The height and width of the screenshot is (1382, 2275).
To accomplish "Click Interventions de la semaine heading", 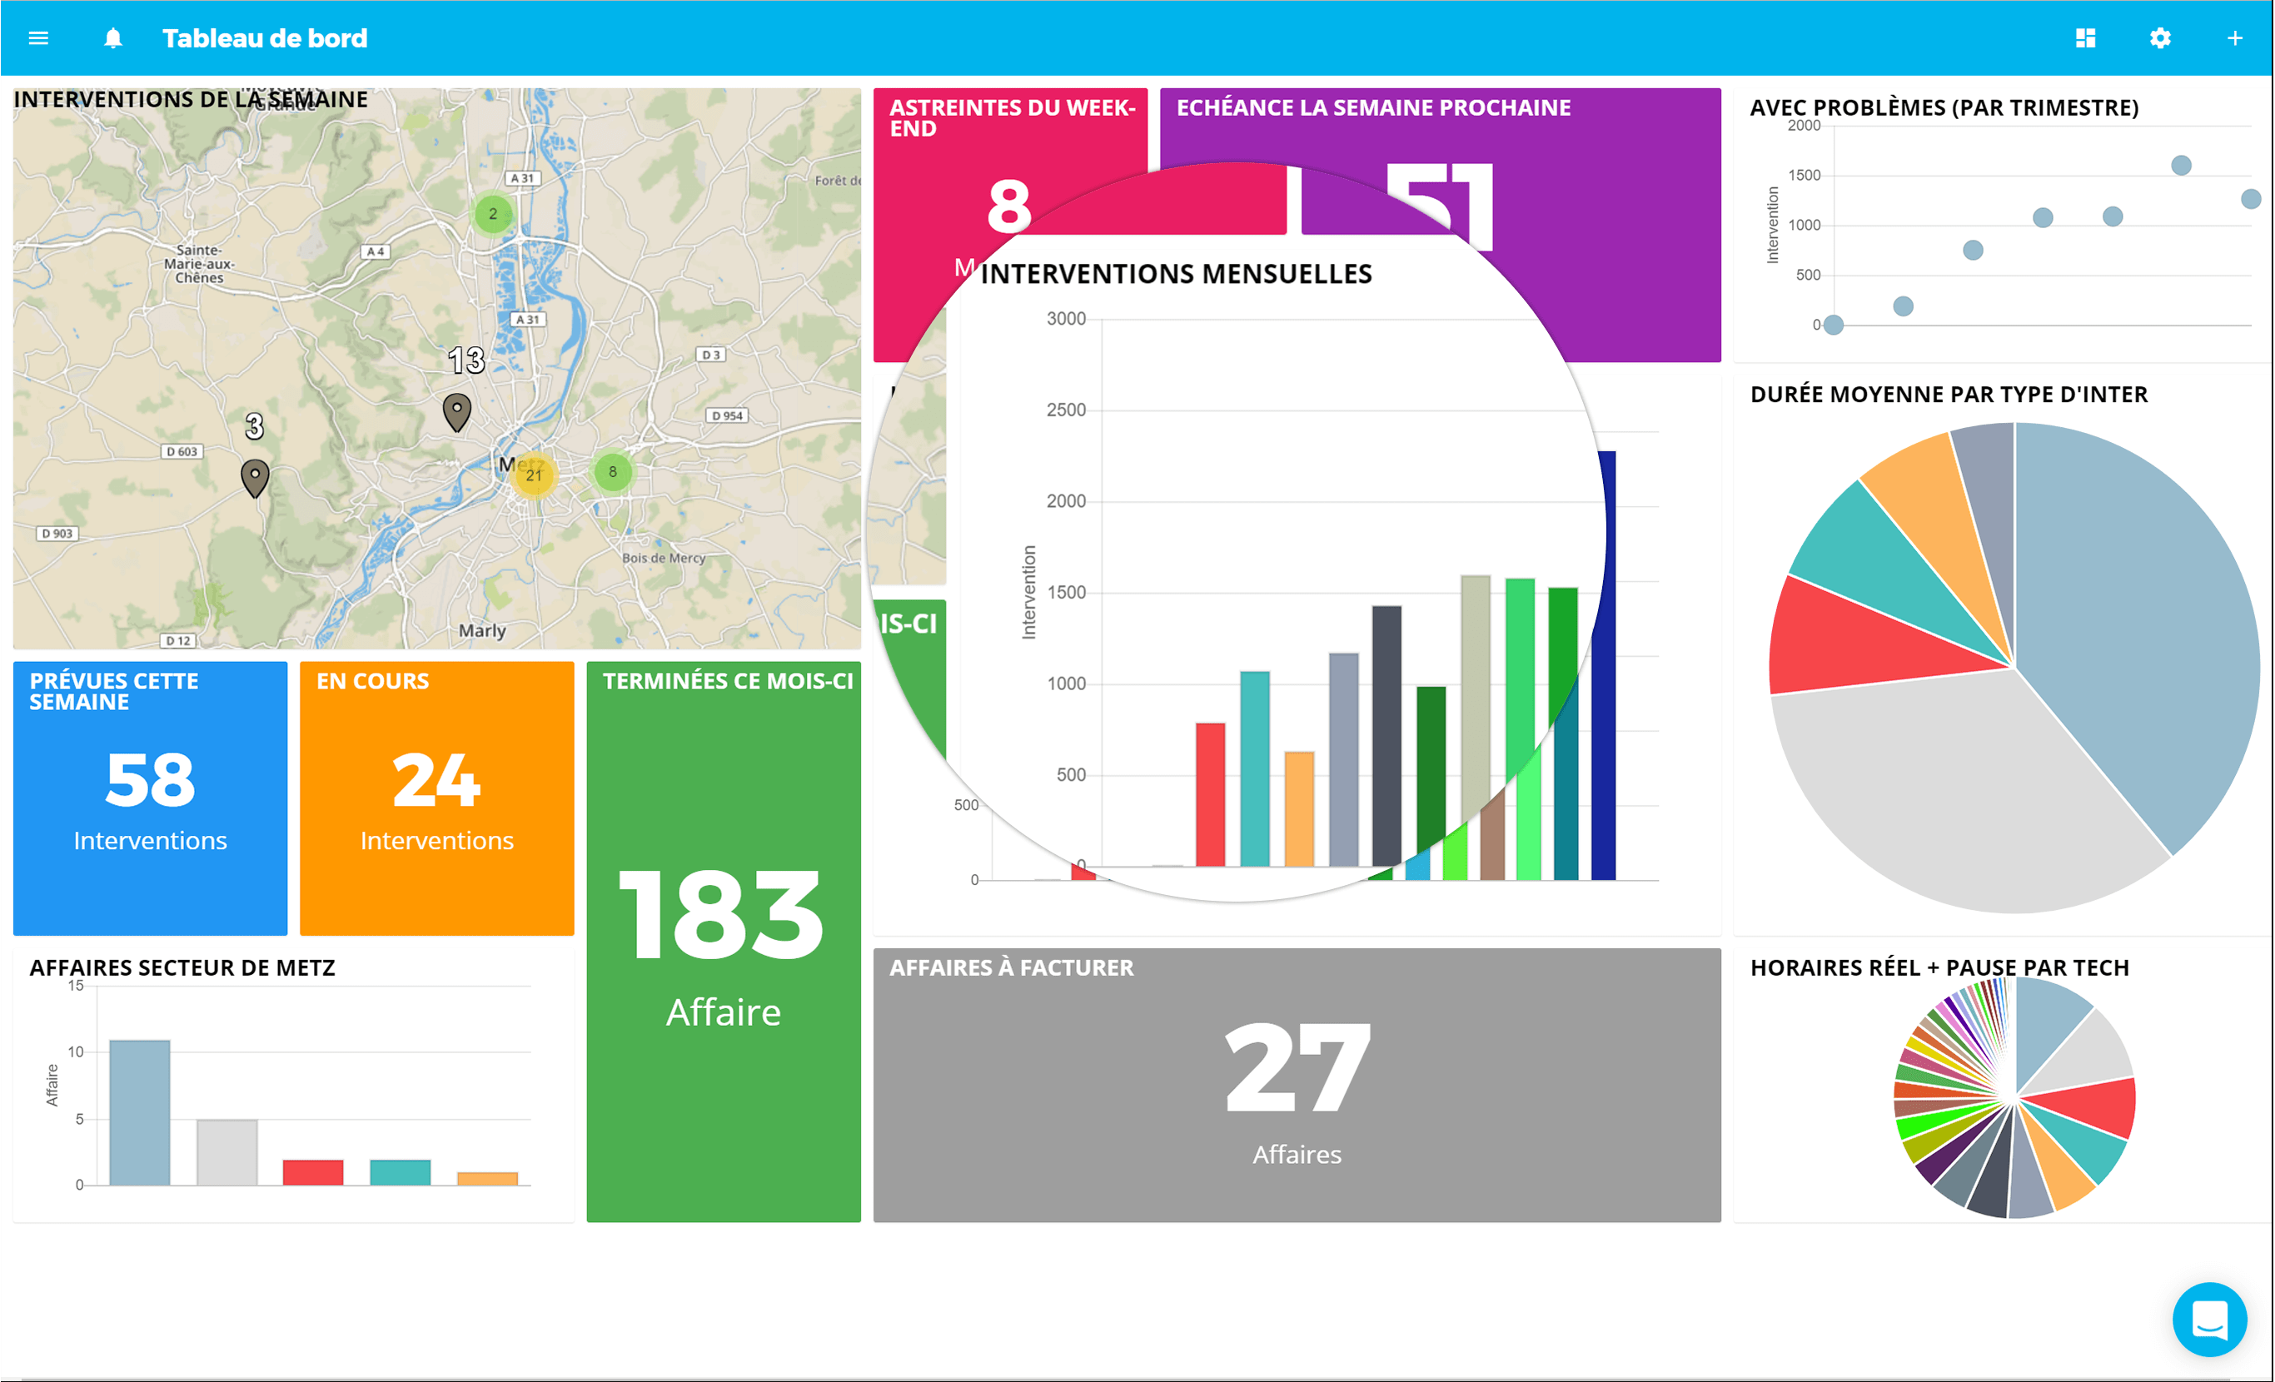I will [x=192, y=100].
